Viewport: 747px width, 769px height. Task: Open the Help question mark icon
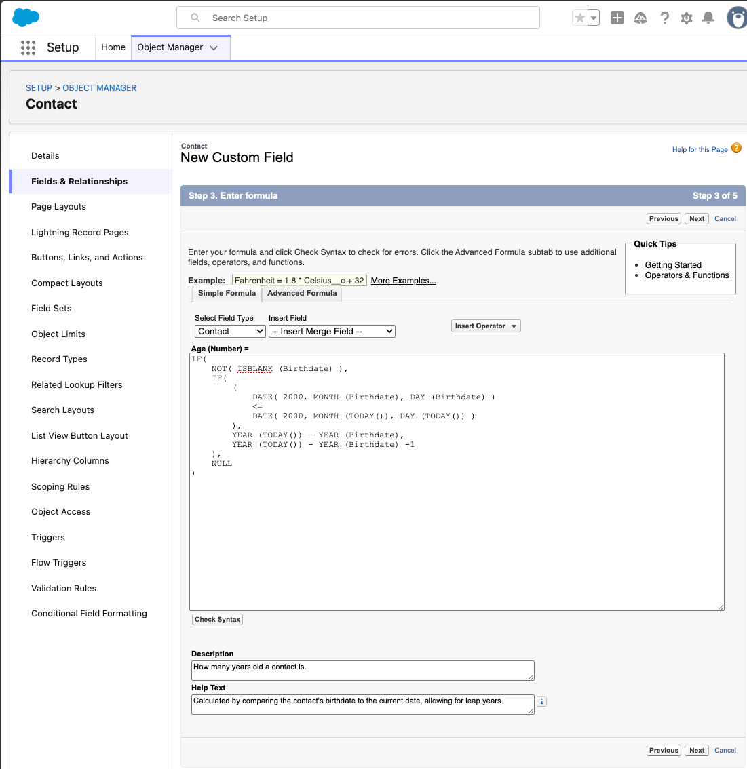tap(664, 18)
